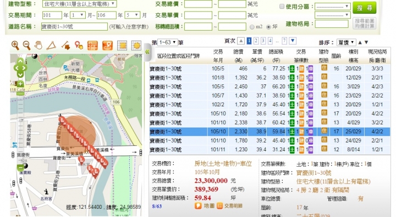Open the first 使用分區 dropdown
The image size is (396, 217).
click(332, 7)
